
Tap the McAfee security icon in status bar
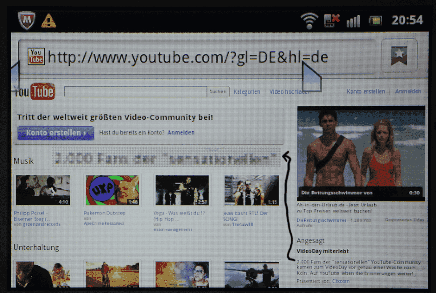pos(27,20)
